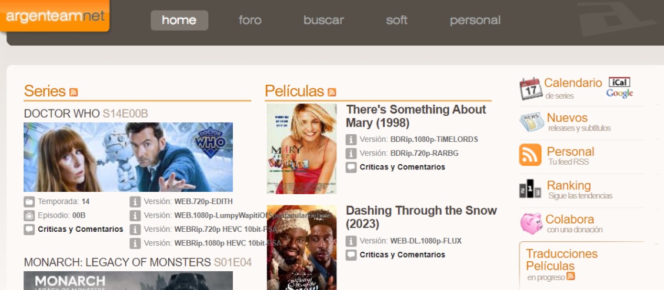Click the Doctor Who banner image
This screenshot has width=664, height=290.
point(128,157)
